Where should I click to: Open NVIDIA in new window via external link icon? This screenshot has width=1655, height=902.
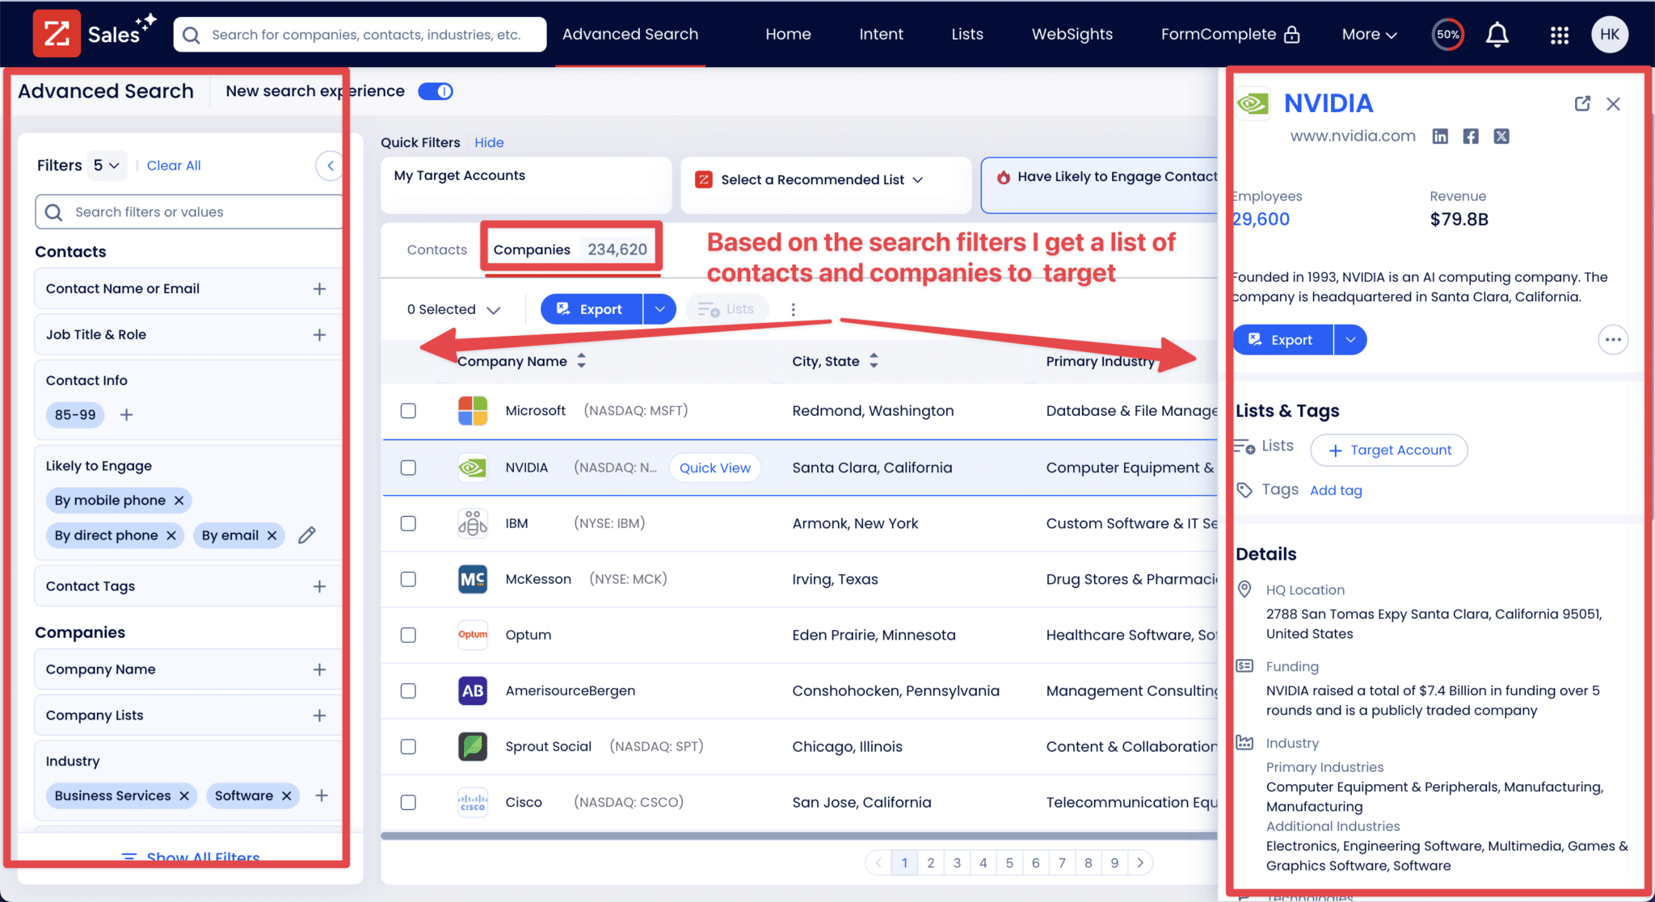pos(1582,103)
